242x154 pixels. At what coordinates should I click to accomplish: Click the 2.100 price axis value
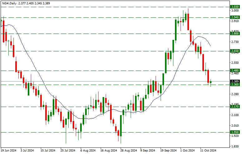[235, 115]
